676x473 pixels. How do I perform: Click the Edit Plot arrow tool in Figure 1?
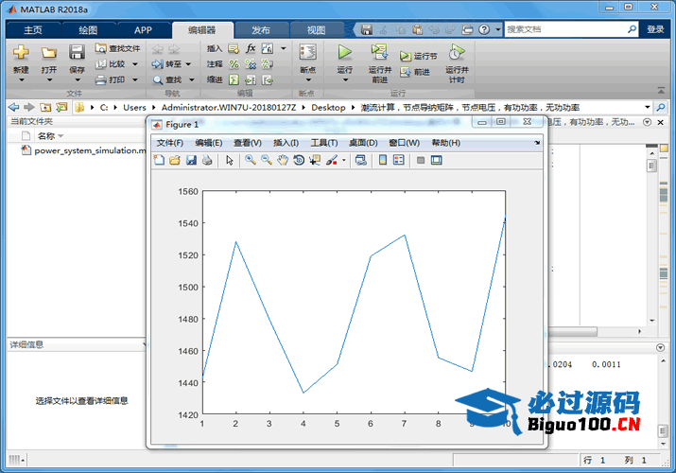[230, 161]
